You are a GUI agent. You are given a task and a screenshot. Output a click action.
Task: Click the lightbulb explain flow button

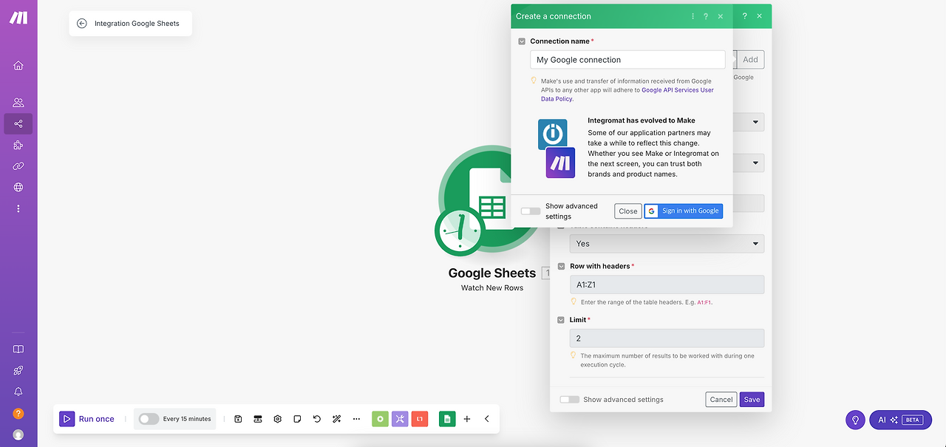coord(855,420)
